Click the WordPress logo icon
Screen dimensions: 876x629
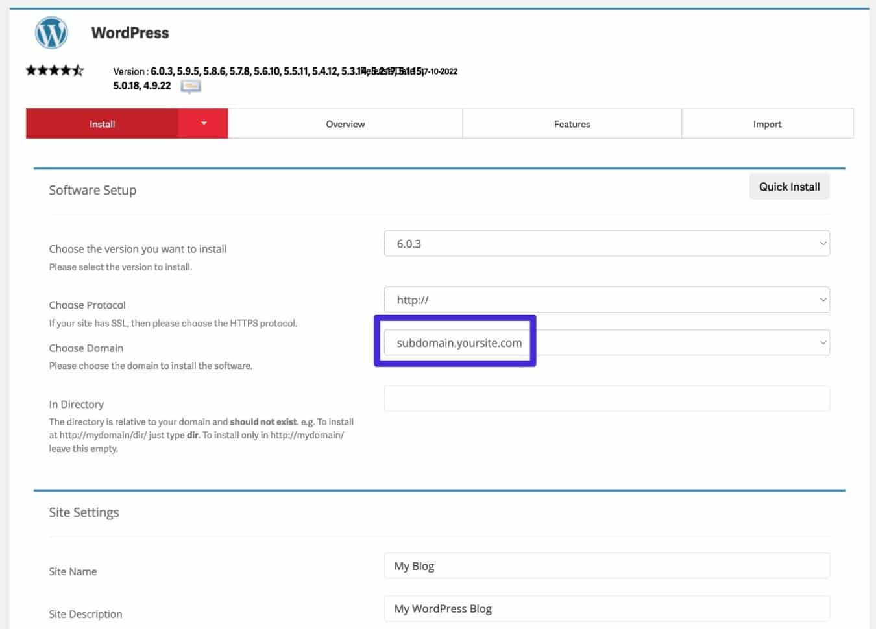click(51, 32)
